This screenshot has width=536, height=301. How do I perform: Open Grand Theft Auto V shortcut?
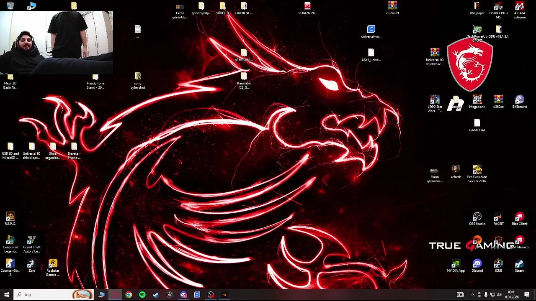(32, 245)
